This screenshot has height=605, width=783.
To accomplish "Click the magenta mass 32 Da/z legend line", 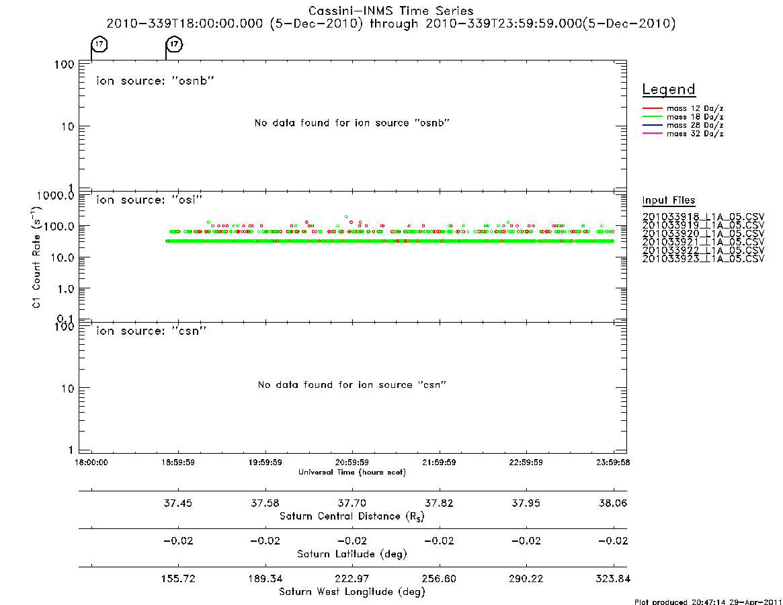I will coord(652,134).
